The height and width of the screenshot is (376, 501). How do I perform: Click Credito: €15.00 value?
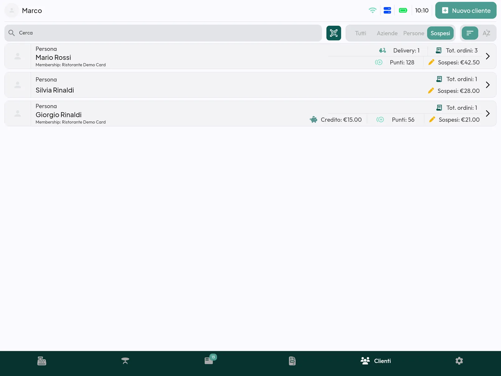point(341,119)
